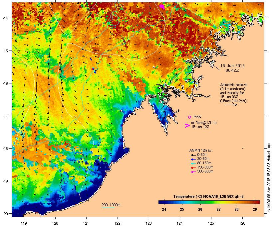Click latitude label -20
Screen dimensions: 273x226
[x=5, y=213]
